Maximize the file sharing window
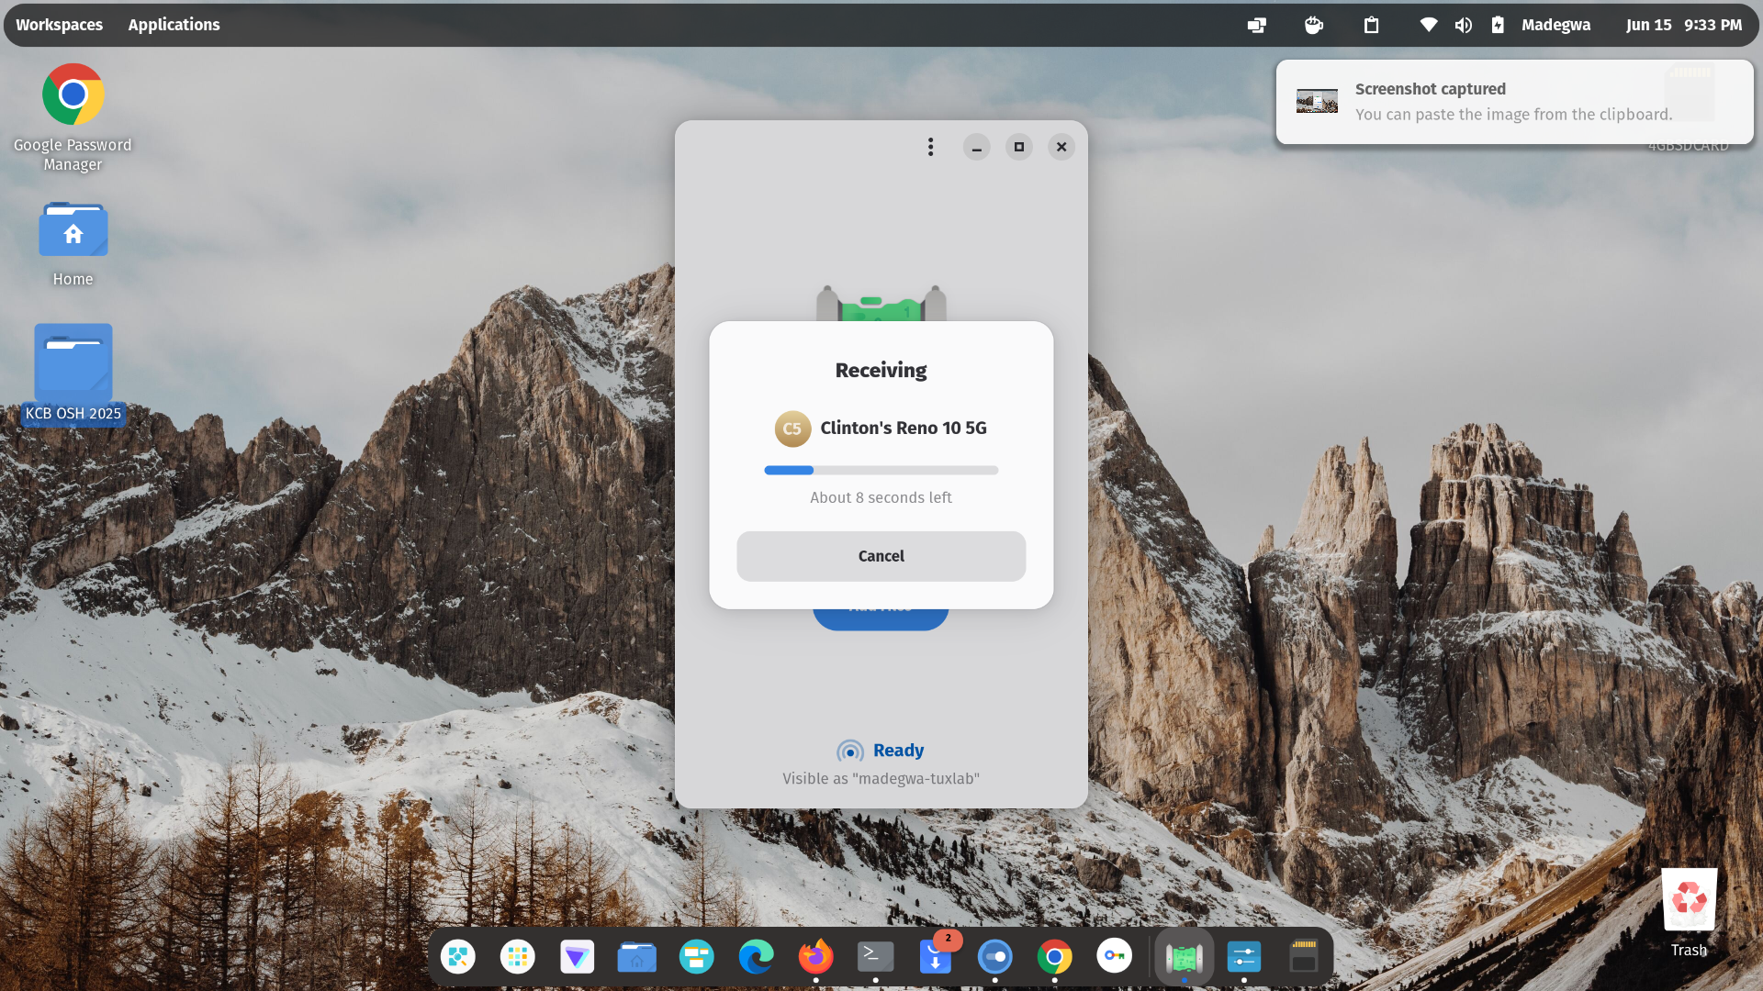This screenshot has height=991, width=1763. coord(1018,147)
